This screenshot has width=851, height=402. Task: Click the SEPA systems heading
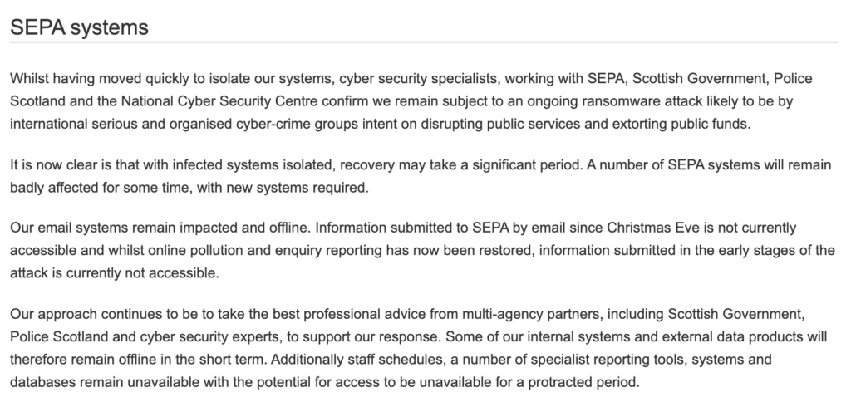click(79, 27)
